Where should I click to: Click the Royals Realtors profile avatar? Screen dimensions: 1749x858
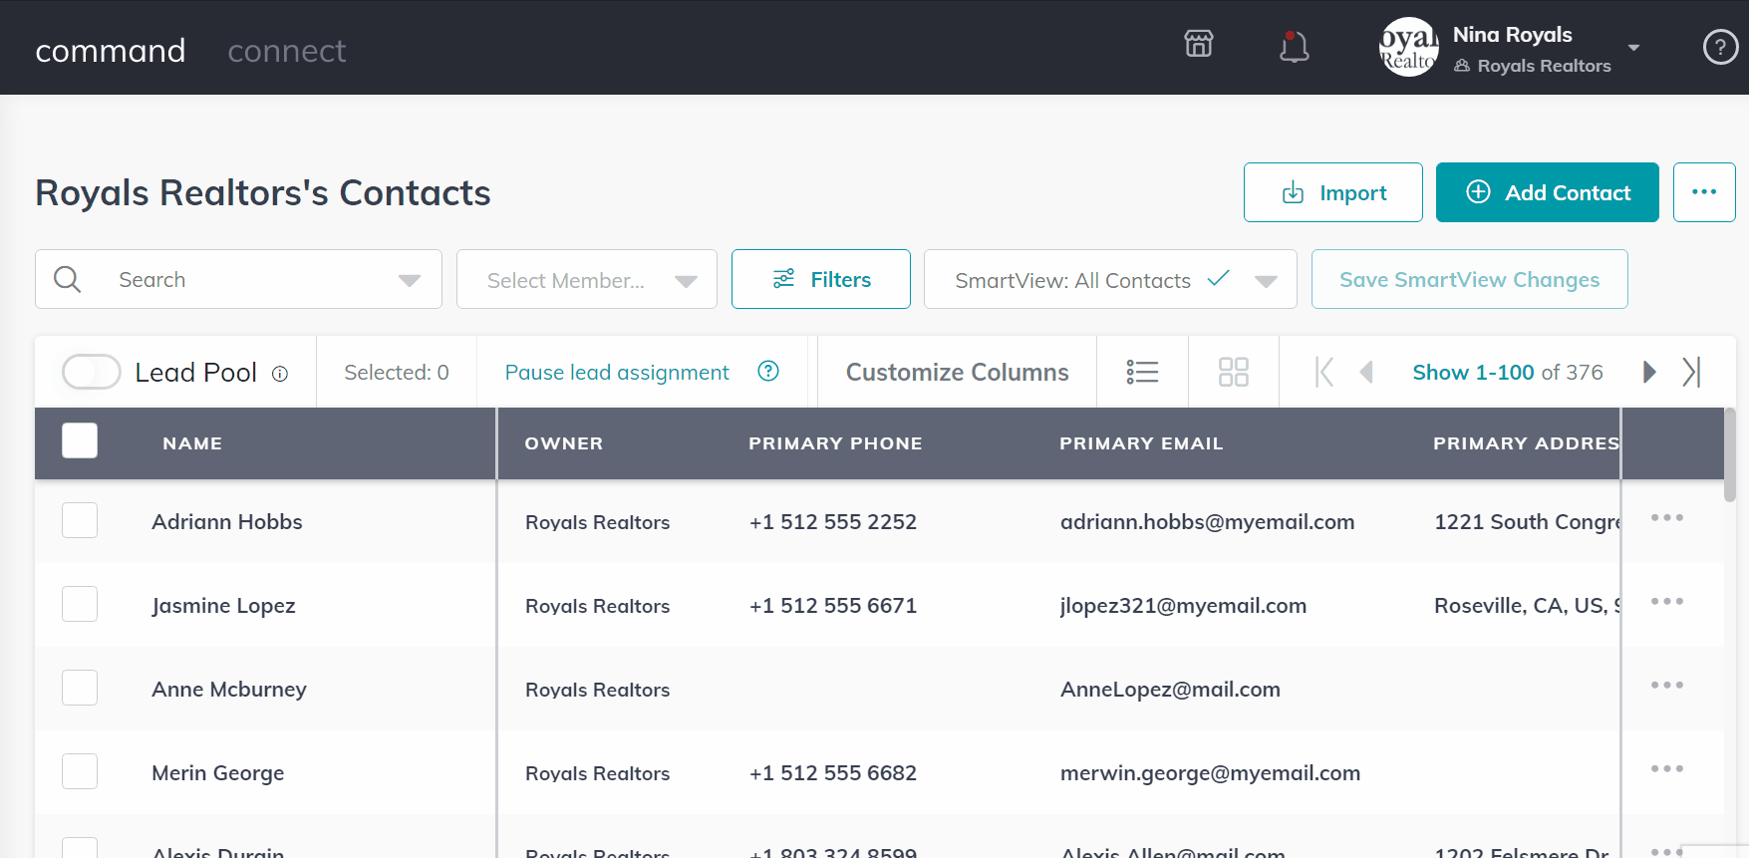[x=1408, y=47]
